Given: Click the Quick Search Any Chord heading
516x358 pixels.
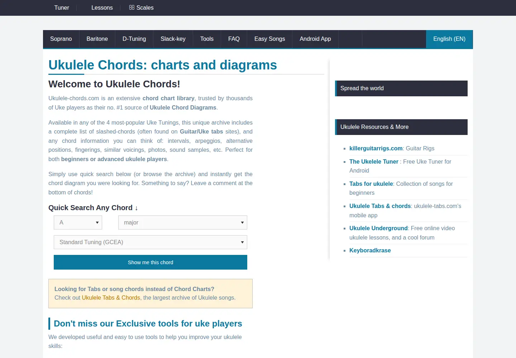Looking at the screenshot, I should pyautogui.click(x=93, y=208).
